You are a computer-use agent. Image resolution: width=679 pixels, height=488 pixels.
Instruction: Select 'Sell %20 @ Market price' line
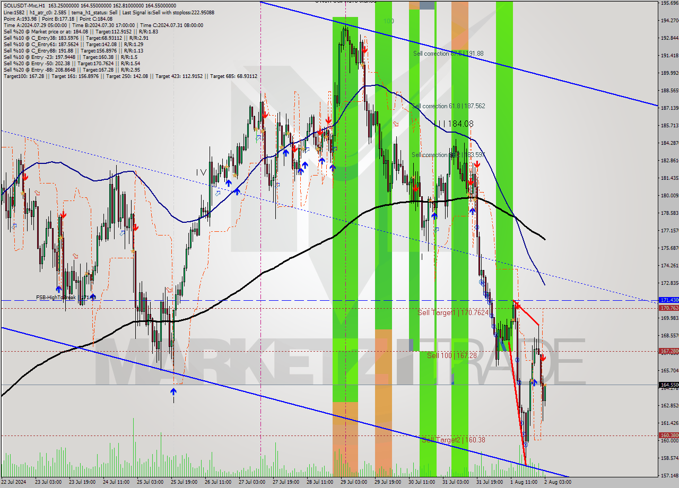coord(81,31)
